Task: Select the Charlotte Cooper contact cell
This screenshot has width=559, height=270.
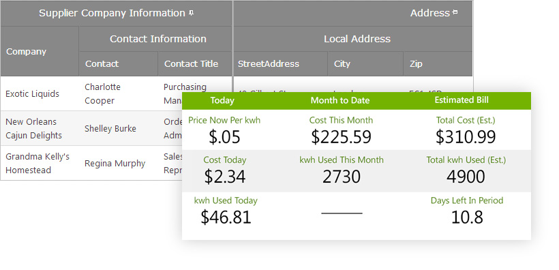Action: [x=118, y=94]
